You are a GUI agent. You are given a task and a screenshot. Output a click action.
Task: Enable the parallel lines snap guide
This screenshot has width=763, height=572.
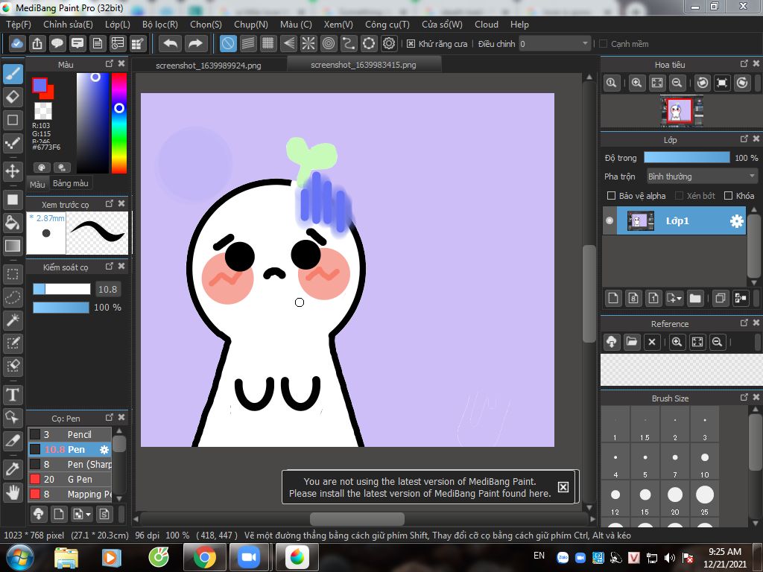tap(248, 44)
